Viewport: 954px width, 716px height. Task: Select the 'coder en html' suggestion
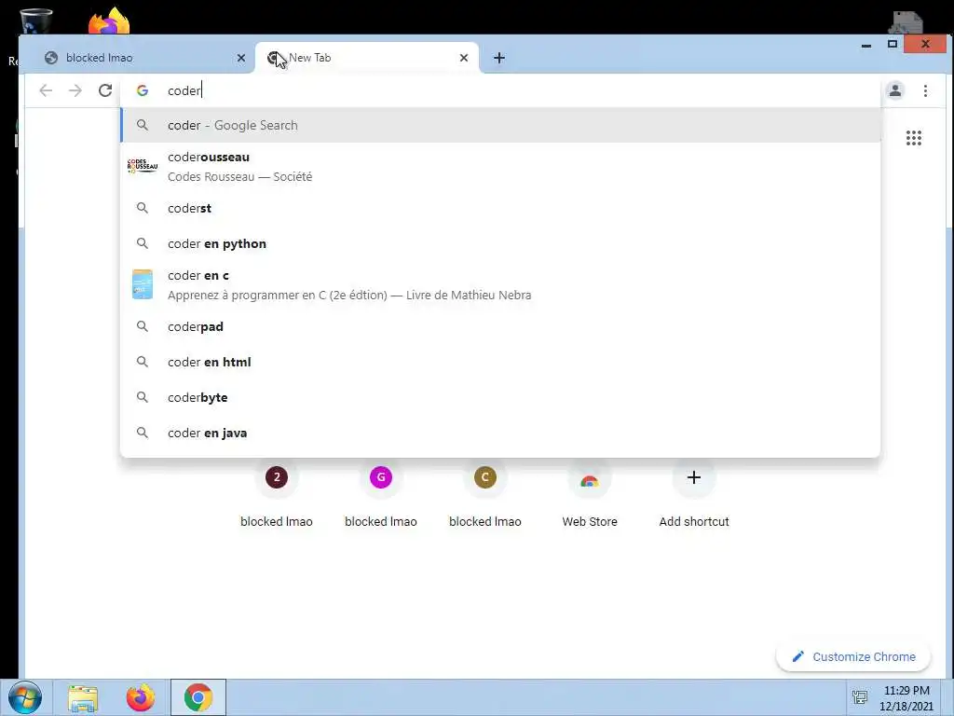(500, 362)
